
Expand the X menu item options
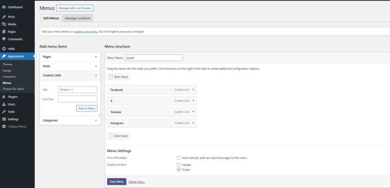(x=193, y=101)
